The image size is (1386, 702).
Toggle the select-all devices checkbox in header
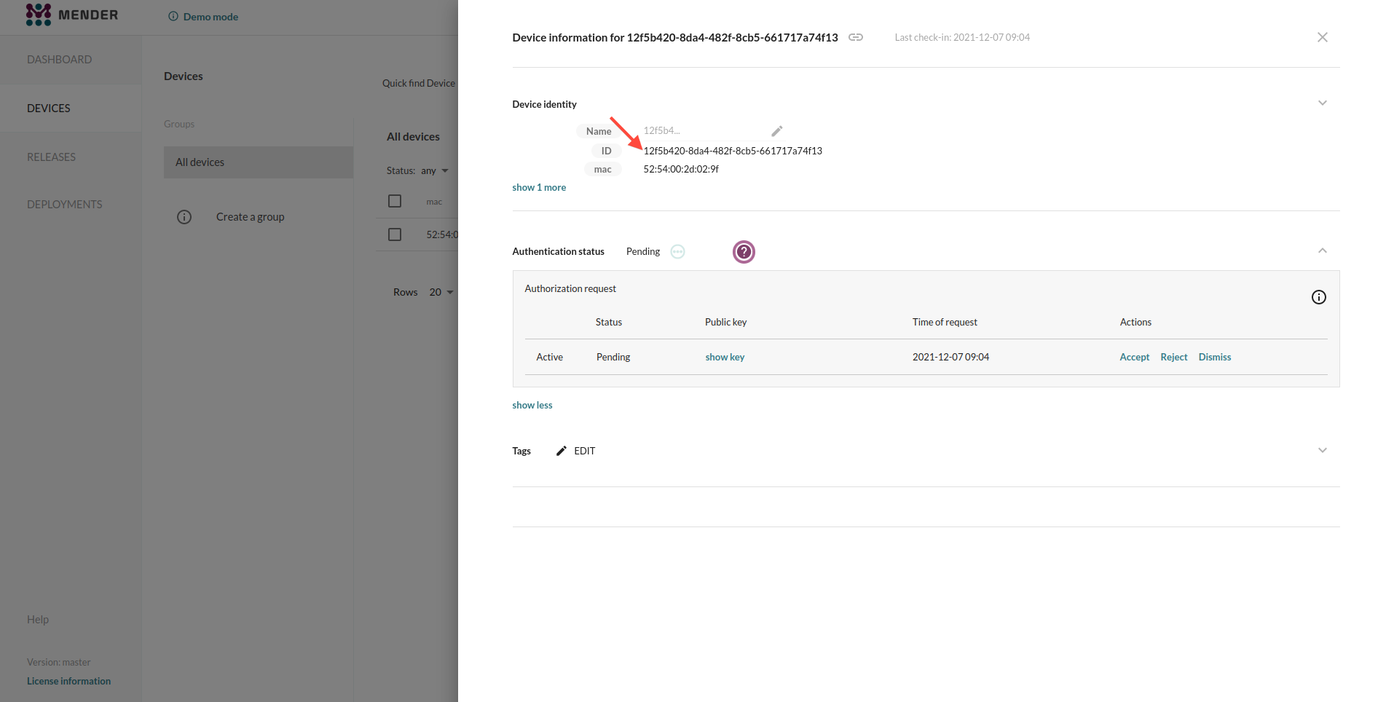[395, 201]
